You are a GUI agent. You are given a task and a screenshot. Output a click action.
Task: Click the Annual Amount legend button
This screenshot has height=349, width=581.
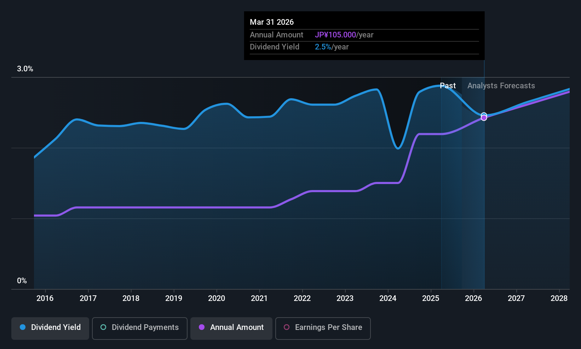click(x=231, y=328)
